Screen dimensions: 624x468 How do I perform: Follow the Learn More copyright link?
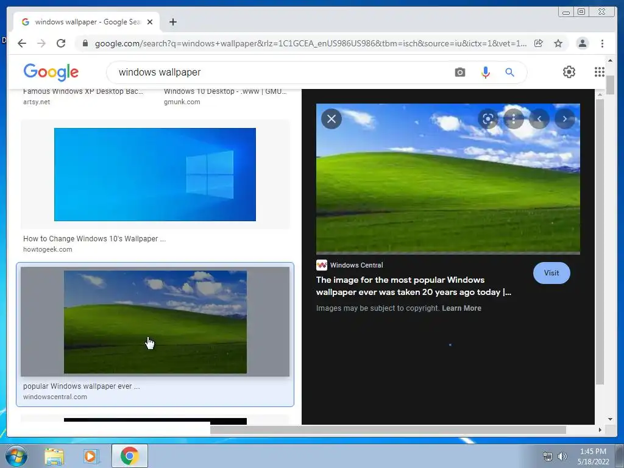pos(462,308)
